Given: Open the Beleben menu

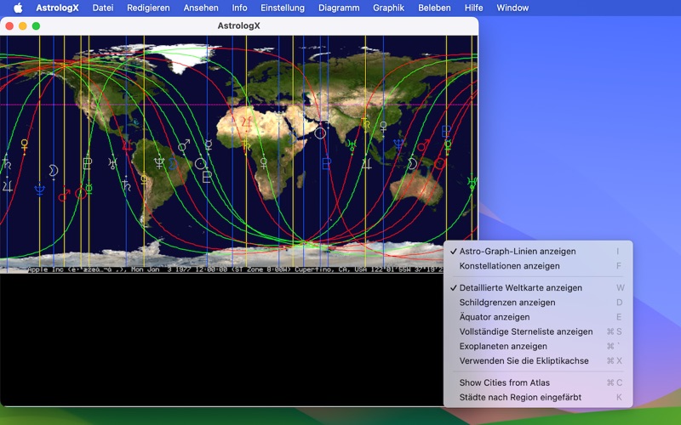Looking at the screenshot, I should 434,8.
